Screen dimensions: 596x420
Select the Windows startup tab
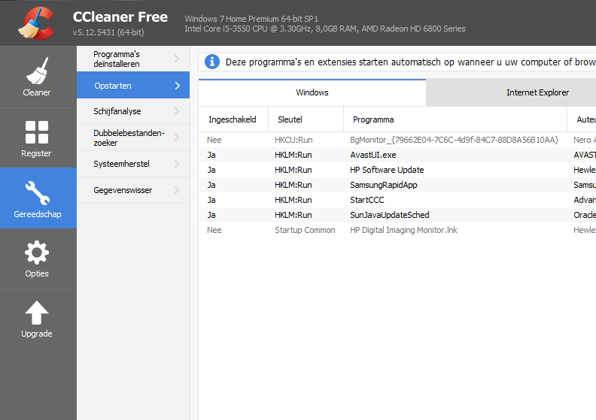[312, 92]
